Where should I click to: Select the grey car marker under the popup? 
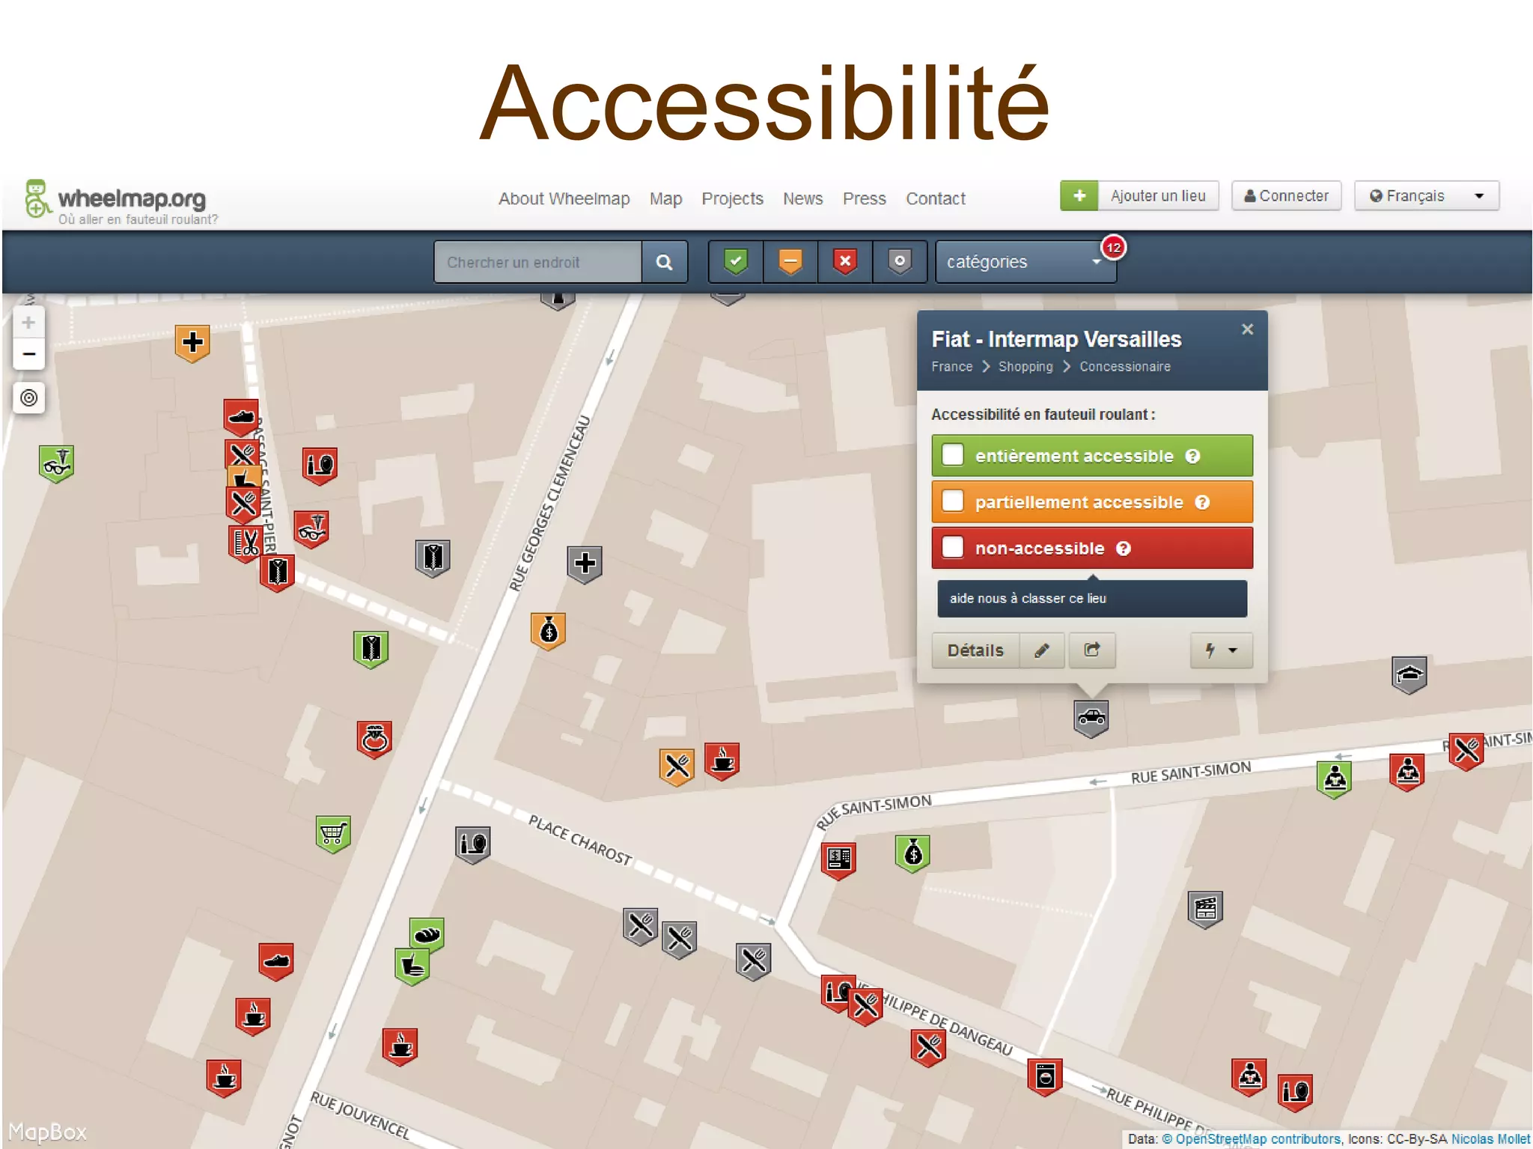[x=1091, y=719]
